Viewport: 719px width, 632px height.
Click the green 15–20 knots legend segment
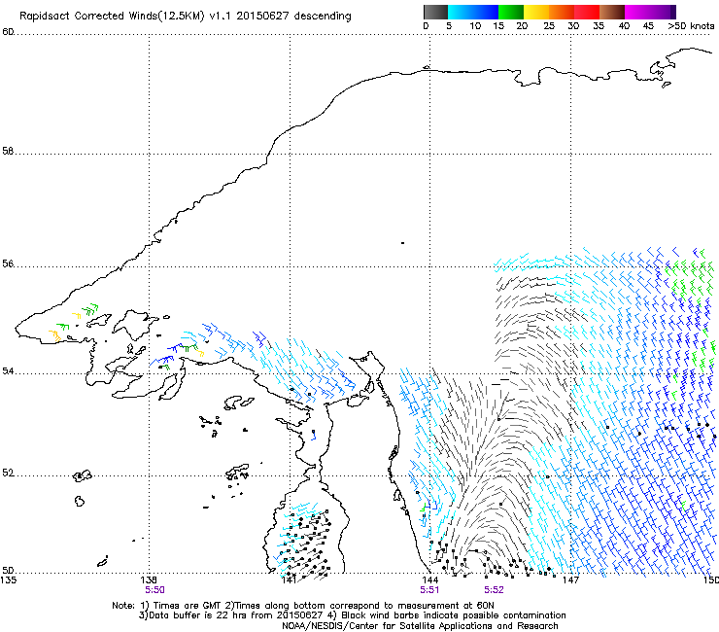(511, 12)
